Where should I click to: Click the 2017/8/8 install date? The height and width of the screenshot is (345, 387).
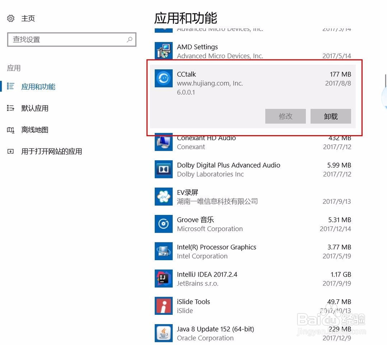338,83
